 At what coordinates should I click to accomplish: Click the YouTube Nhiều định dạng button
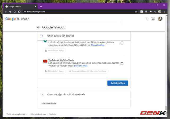[x=54, y=71]
